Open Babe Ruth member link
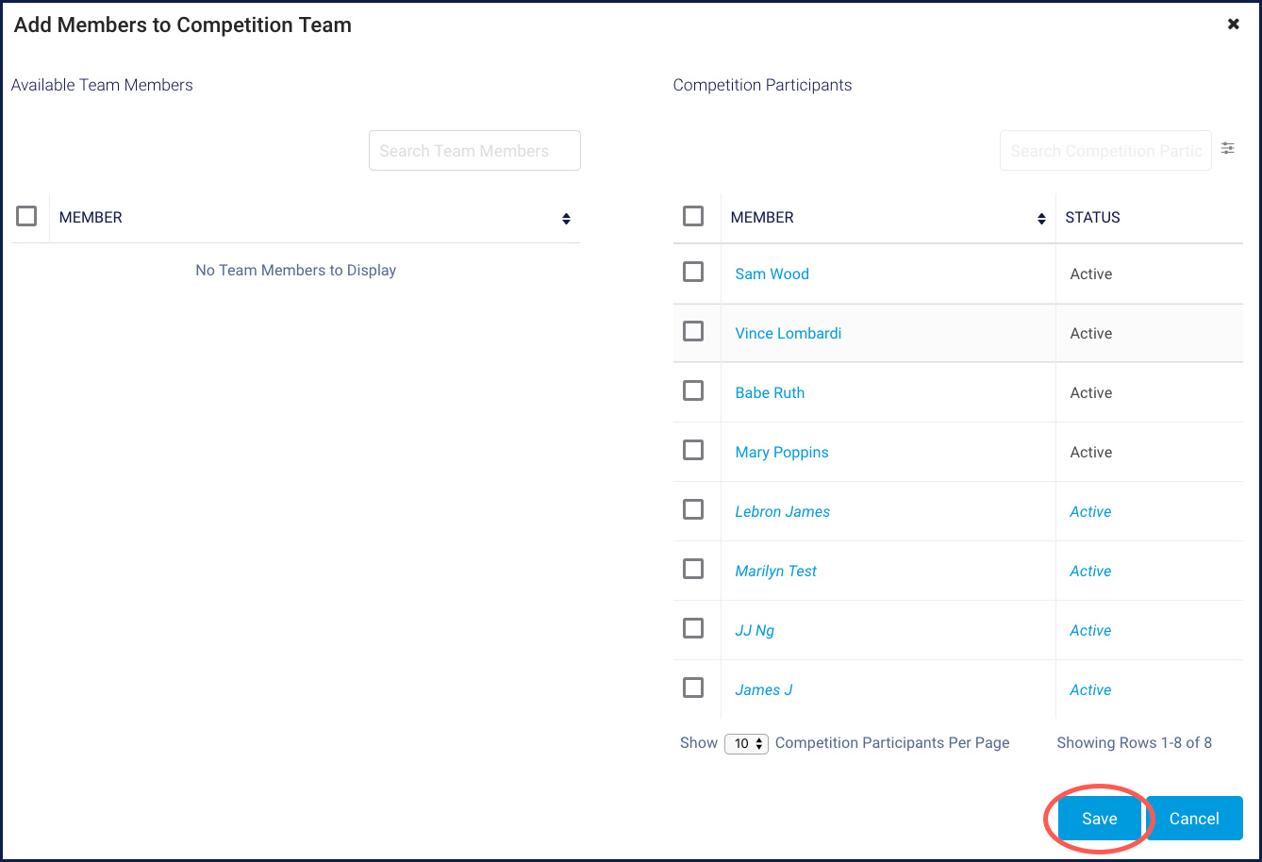 770,392
